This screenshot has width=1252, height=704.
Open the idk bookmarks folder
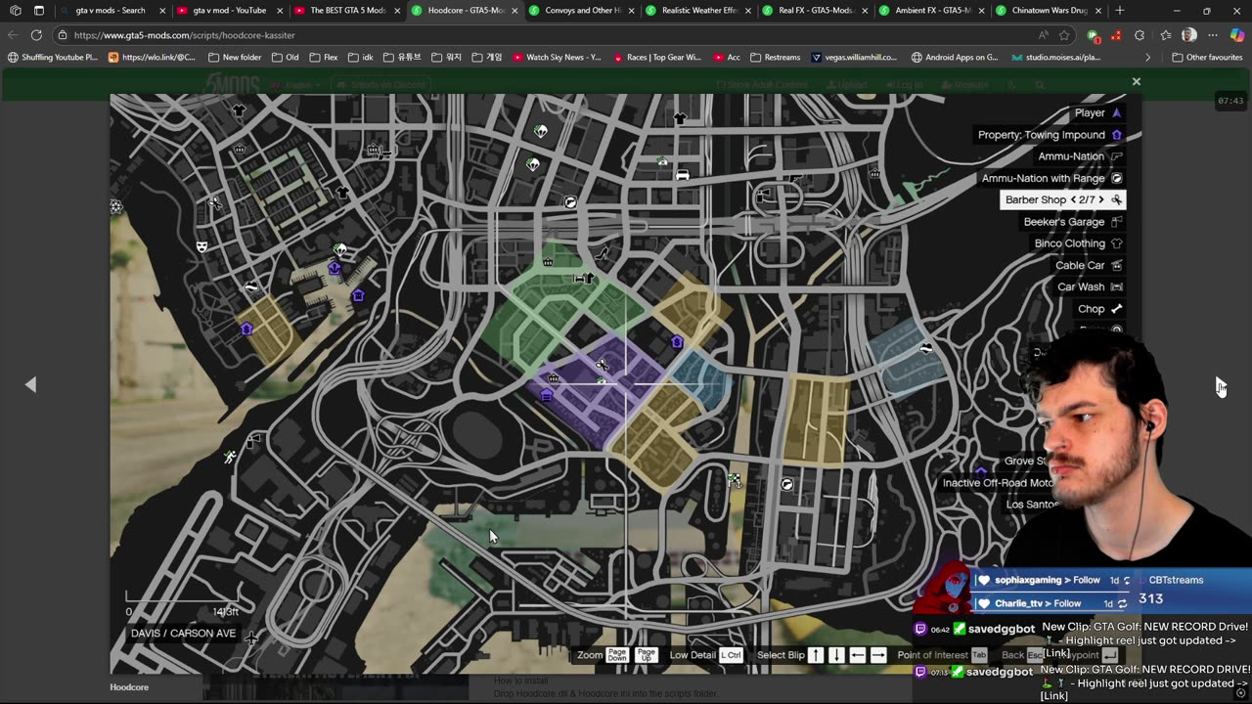pyautogui.click(x=360, y=58)
